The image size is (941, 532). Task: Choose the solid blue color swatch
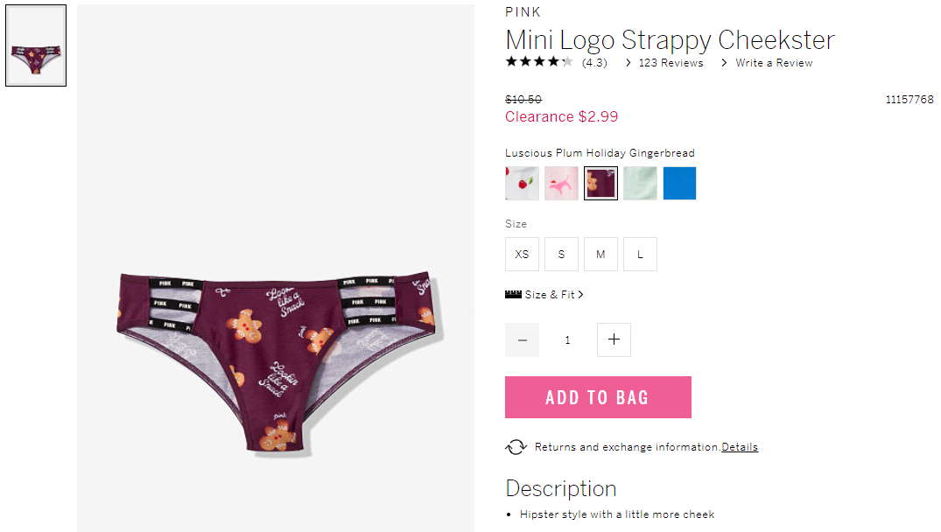click(x=679, y=183)
